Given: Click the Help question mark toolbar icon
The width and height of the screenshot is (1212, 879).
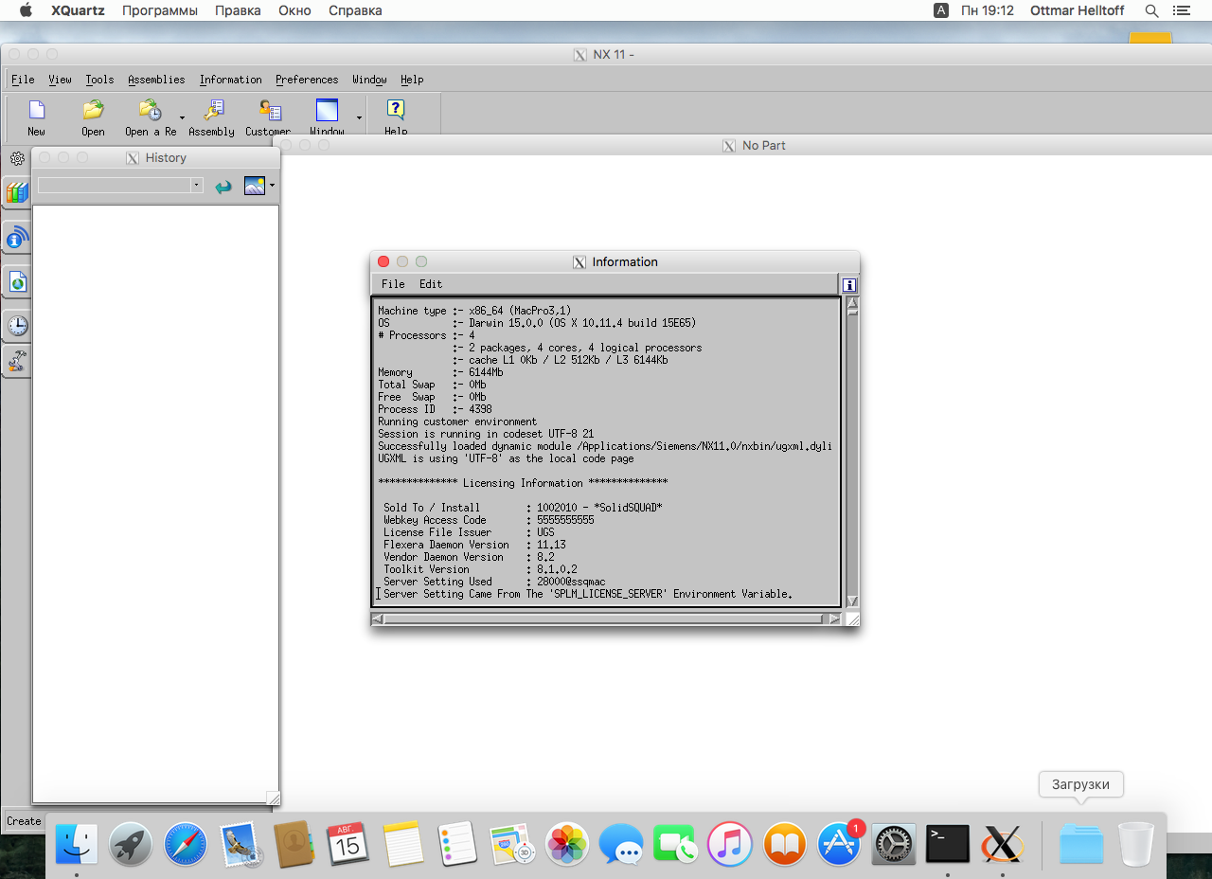Looking at the screenshot, I should pos(396,110).
